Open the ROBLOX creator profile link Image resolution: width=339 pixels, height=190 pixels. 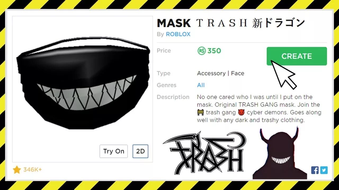[178, 34]
